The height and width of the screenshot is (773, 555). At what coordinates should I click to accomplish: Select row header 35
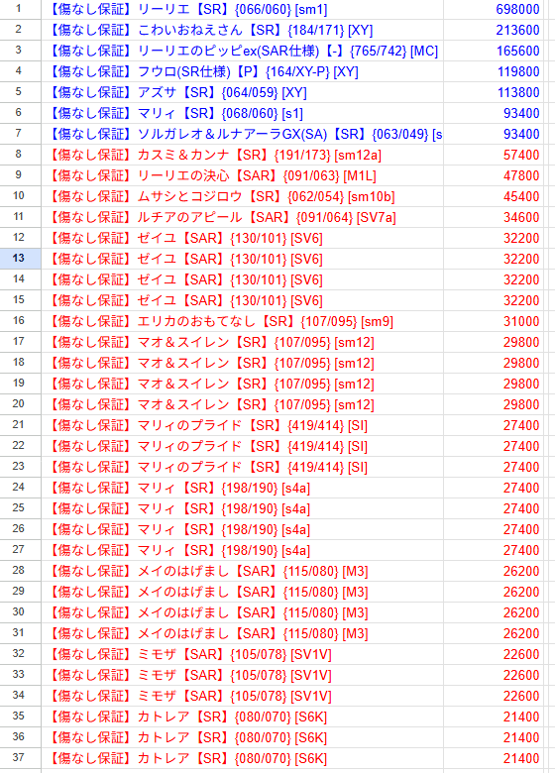(x=20, y=717)
